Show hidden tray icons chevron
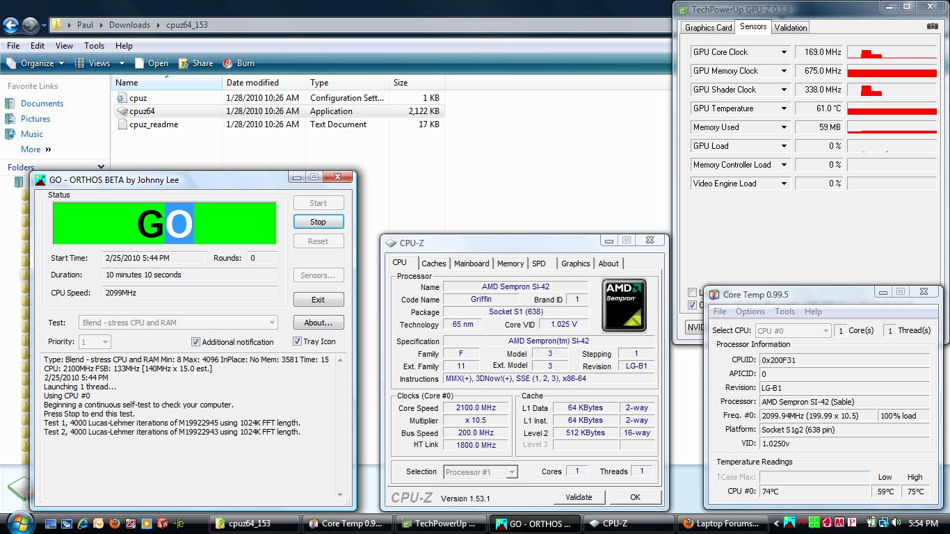The image size is (950, 534). 777,523
